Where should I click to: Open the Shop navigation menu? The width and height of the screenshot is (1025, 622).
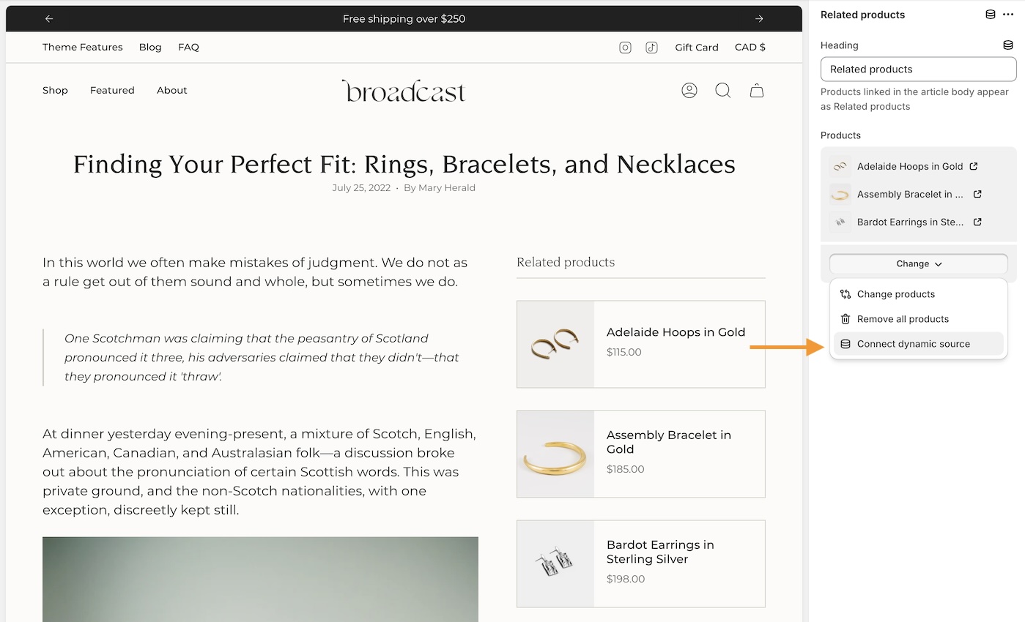pyautogui.click(x=55, y=91)
